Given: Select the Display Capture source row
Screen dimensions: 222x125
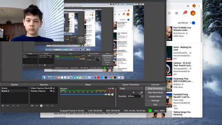Looking at the screenshot, I should (x=44, y=91).
